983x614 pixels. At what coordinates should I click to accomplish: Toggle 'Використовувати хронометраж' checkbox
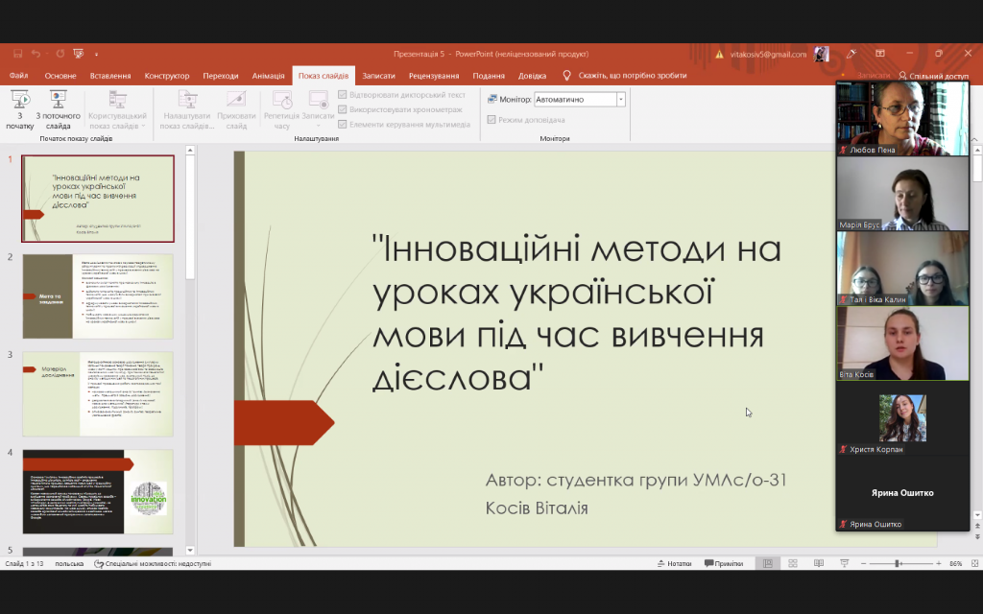(343, 109)
